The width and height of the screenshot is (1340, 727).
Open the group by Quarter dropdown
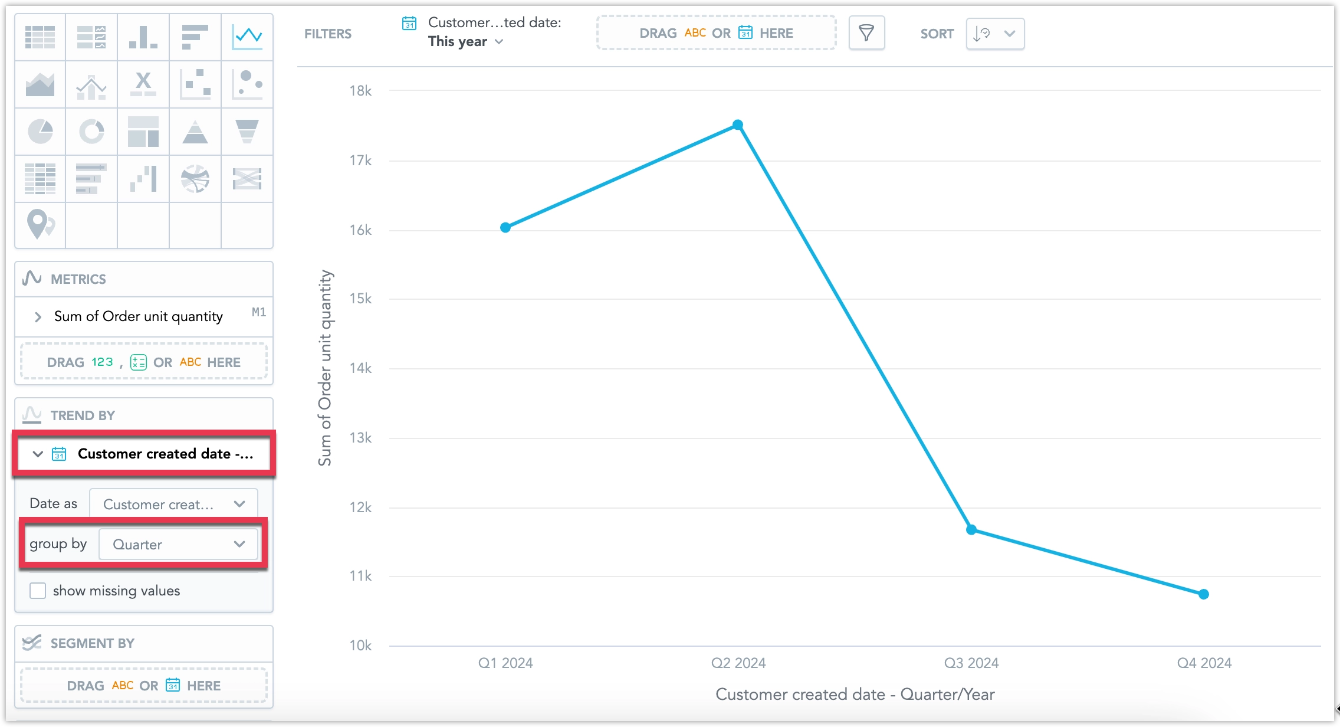178,544
